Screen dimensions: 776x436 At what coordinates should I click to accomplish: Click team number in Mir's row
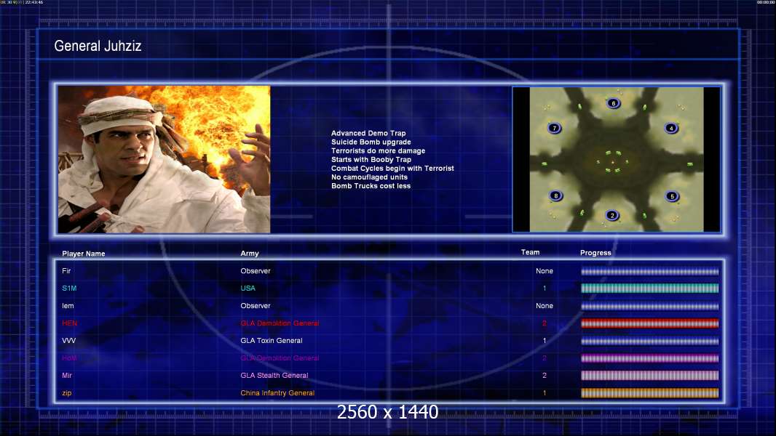pos(545,375)
